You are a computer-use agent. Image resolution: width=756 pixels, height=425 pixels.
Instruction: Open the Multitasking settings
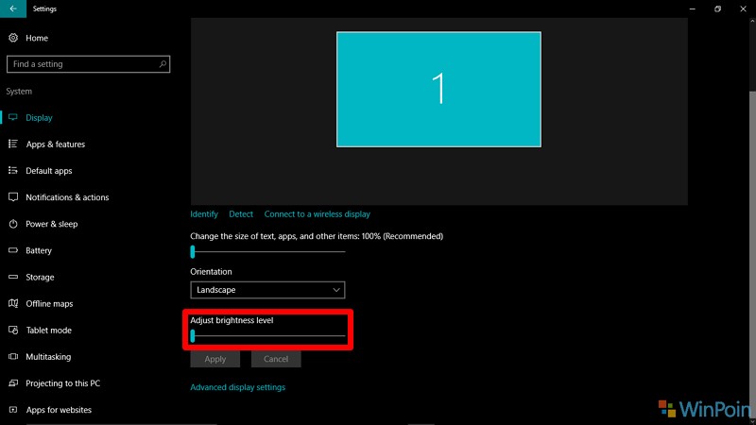(x=48, y=357)
